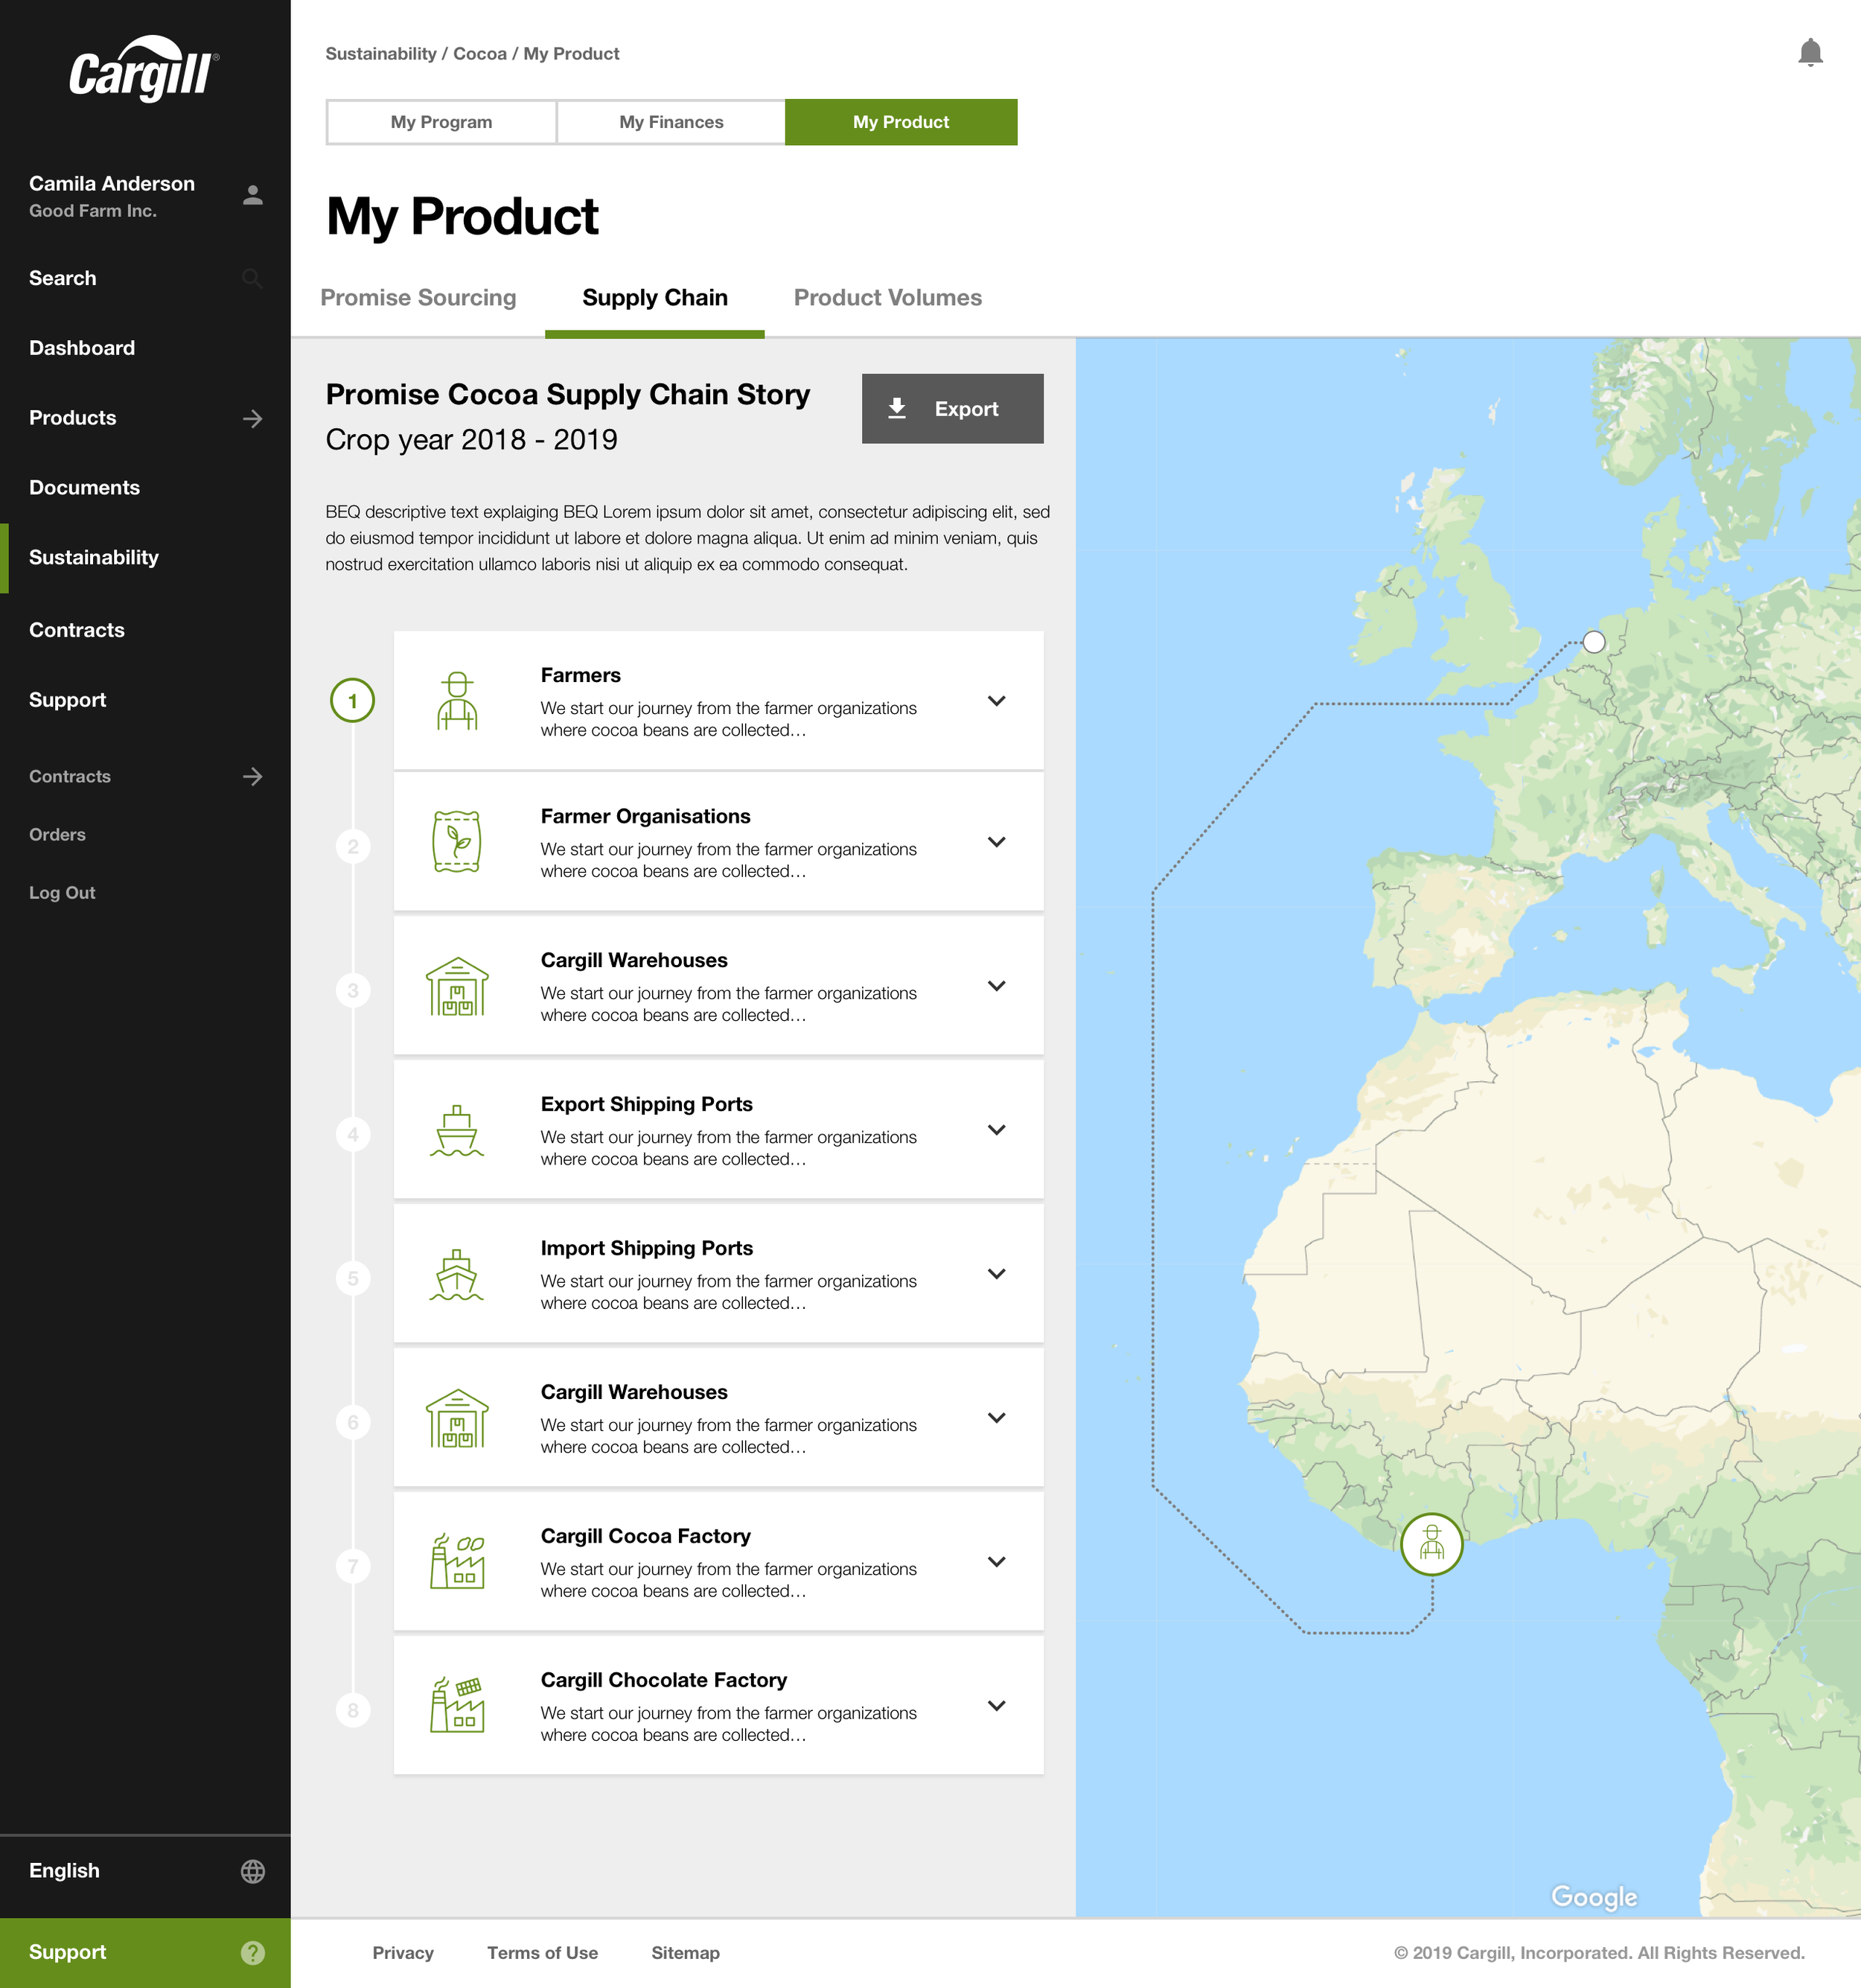
Task: Select step 2 circle in the timeline
Action: coord(353,847)
